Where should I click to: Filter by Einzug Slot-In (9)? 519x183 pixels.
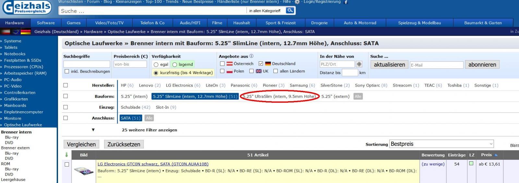tap(166, 107)
